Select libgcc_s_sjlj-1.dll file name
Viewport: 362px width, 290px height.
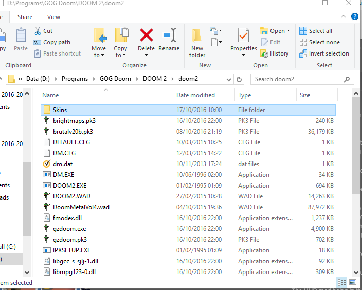click(76, 261)
